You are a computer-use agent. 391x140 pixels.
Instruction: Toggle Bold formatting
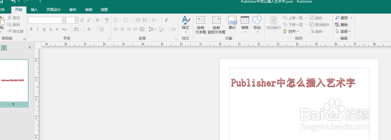31,29
